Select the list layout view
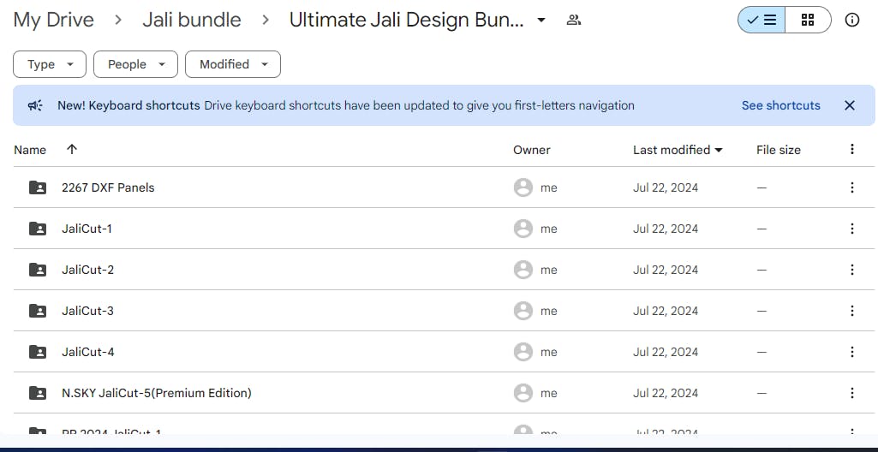This screenshot has height=452, width=878. tap(762, 21)
